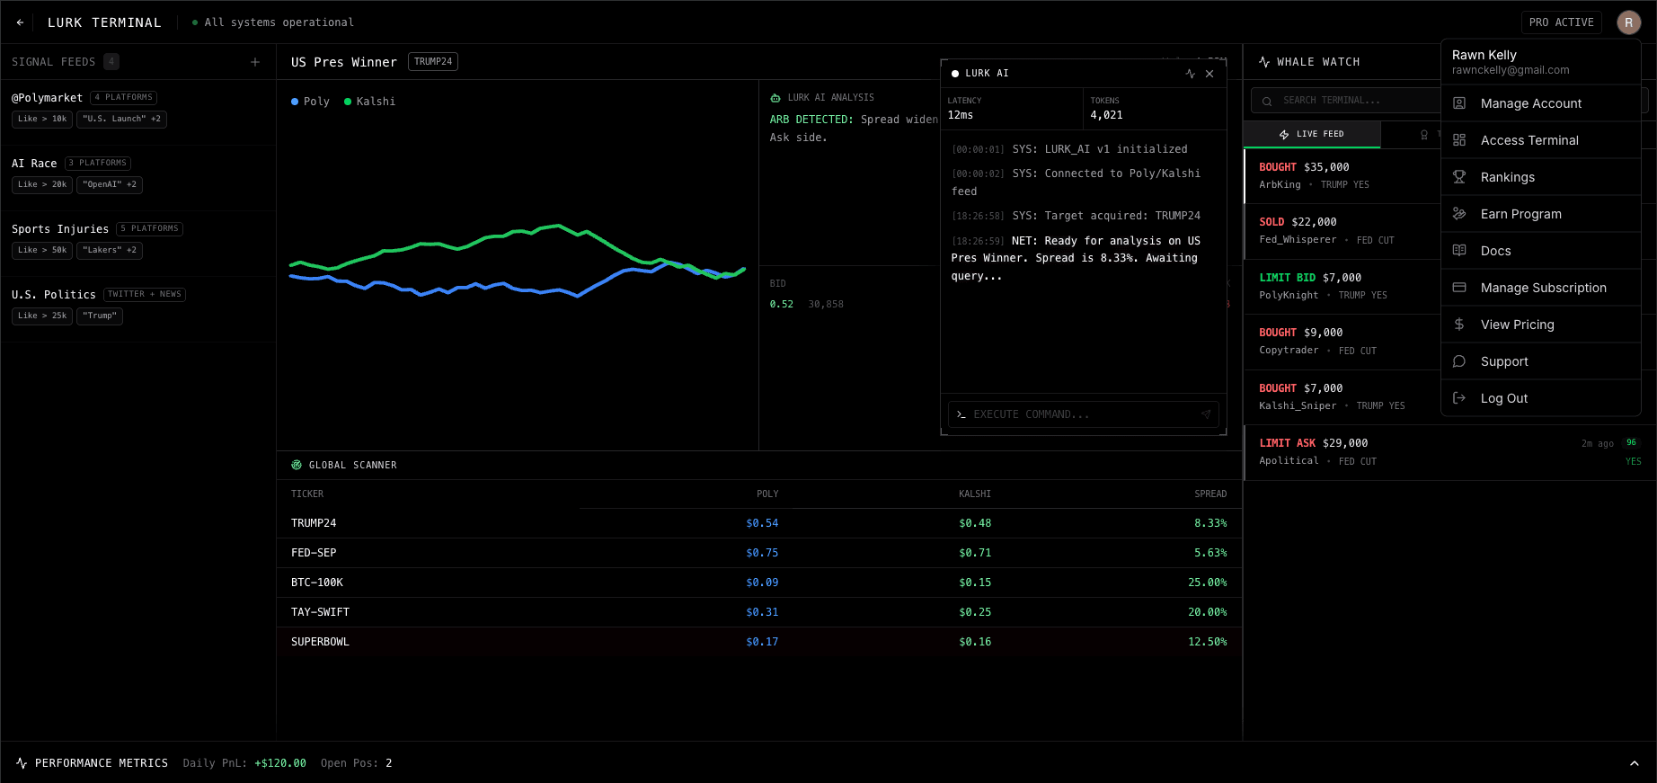Click the Like > 10k filter chip
The height and width of the screenshot is (783, 1657).
[42, 119]
